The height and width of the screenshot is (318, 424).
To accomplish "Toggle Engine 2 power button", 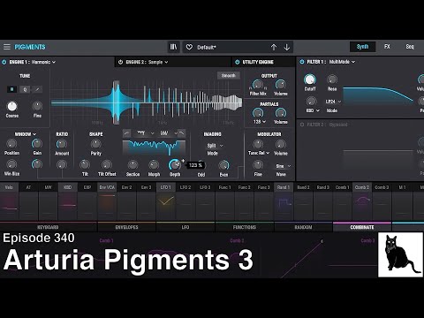I will [x=120, y=62].
